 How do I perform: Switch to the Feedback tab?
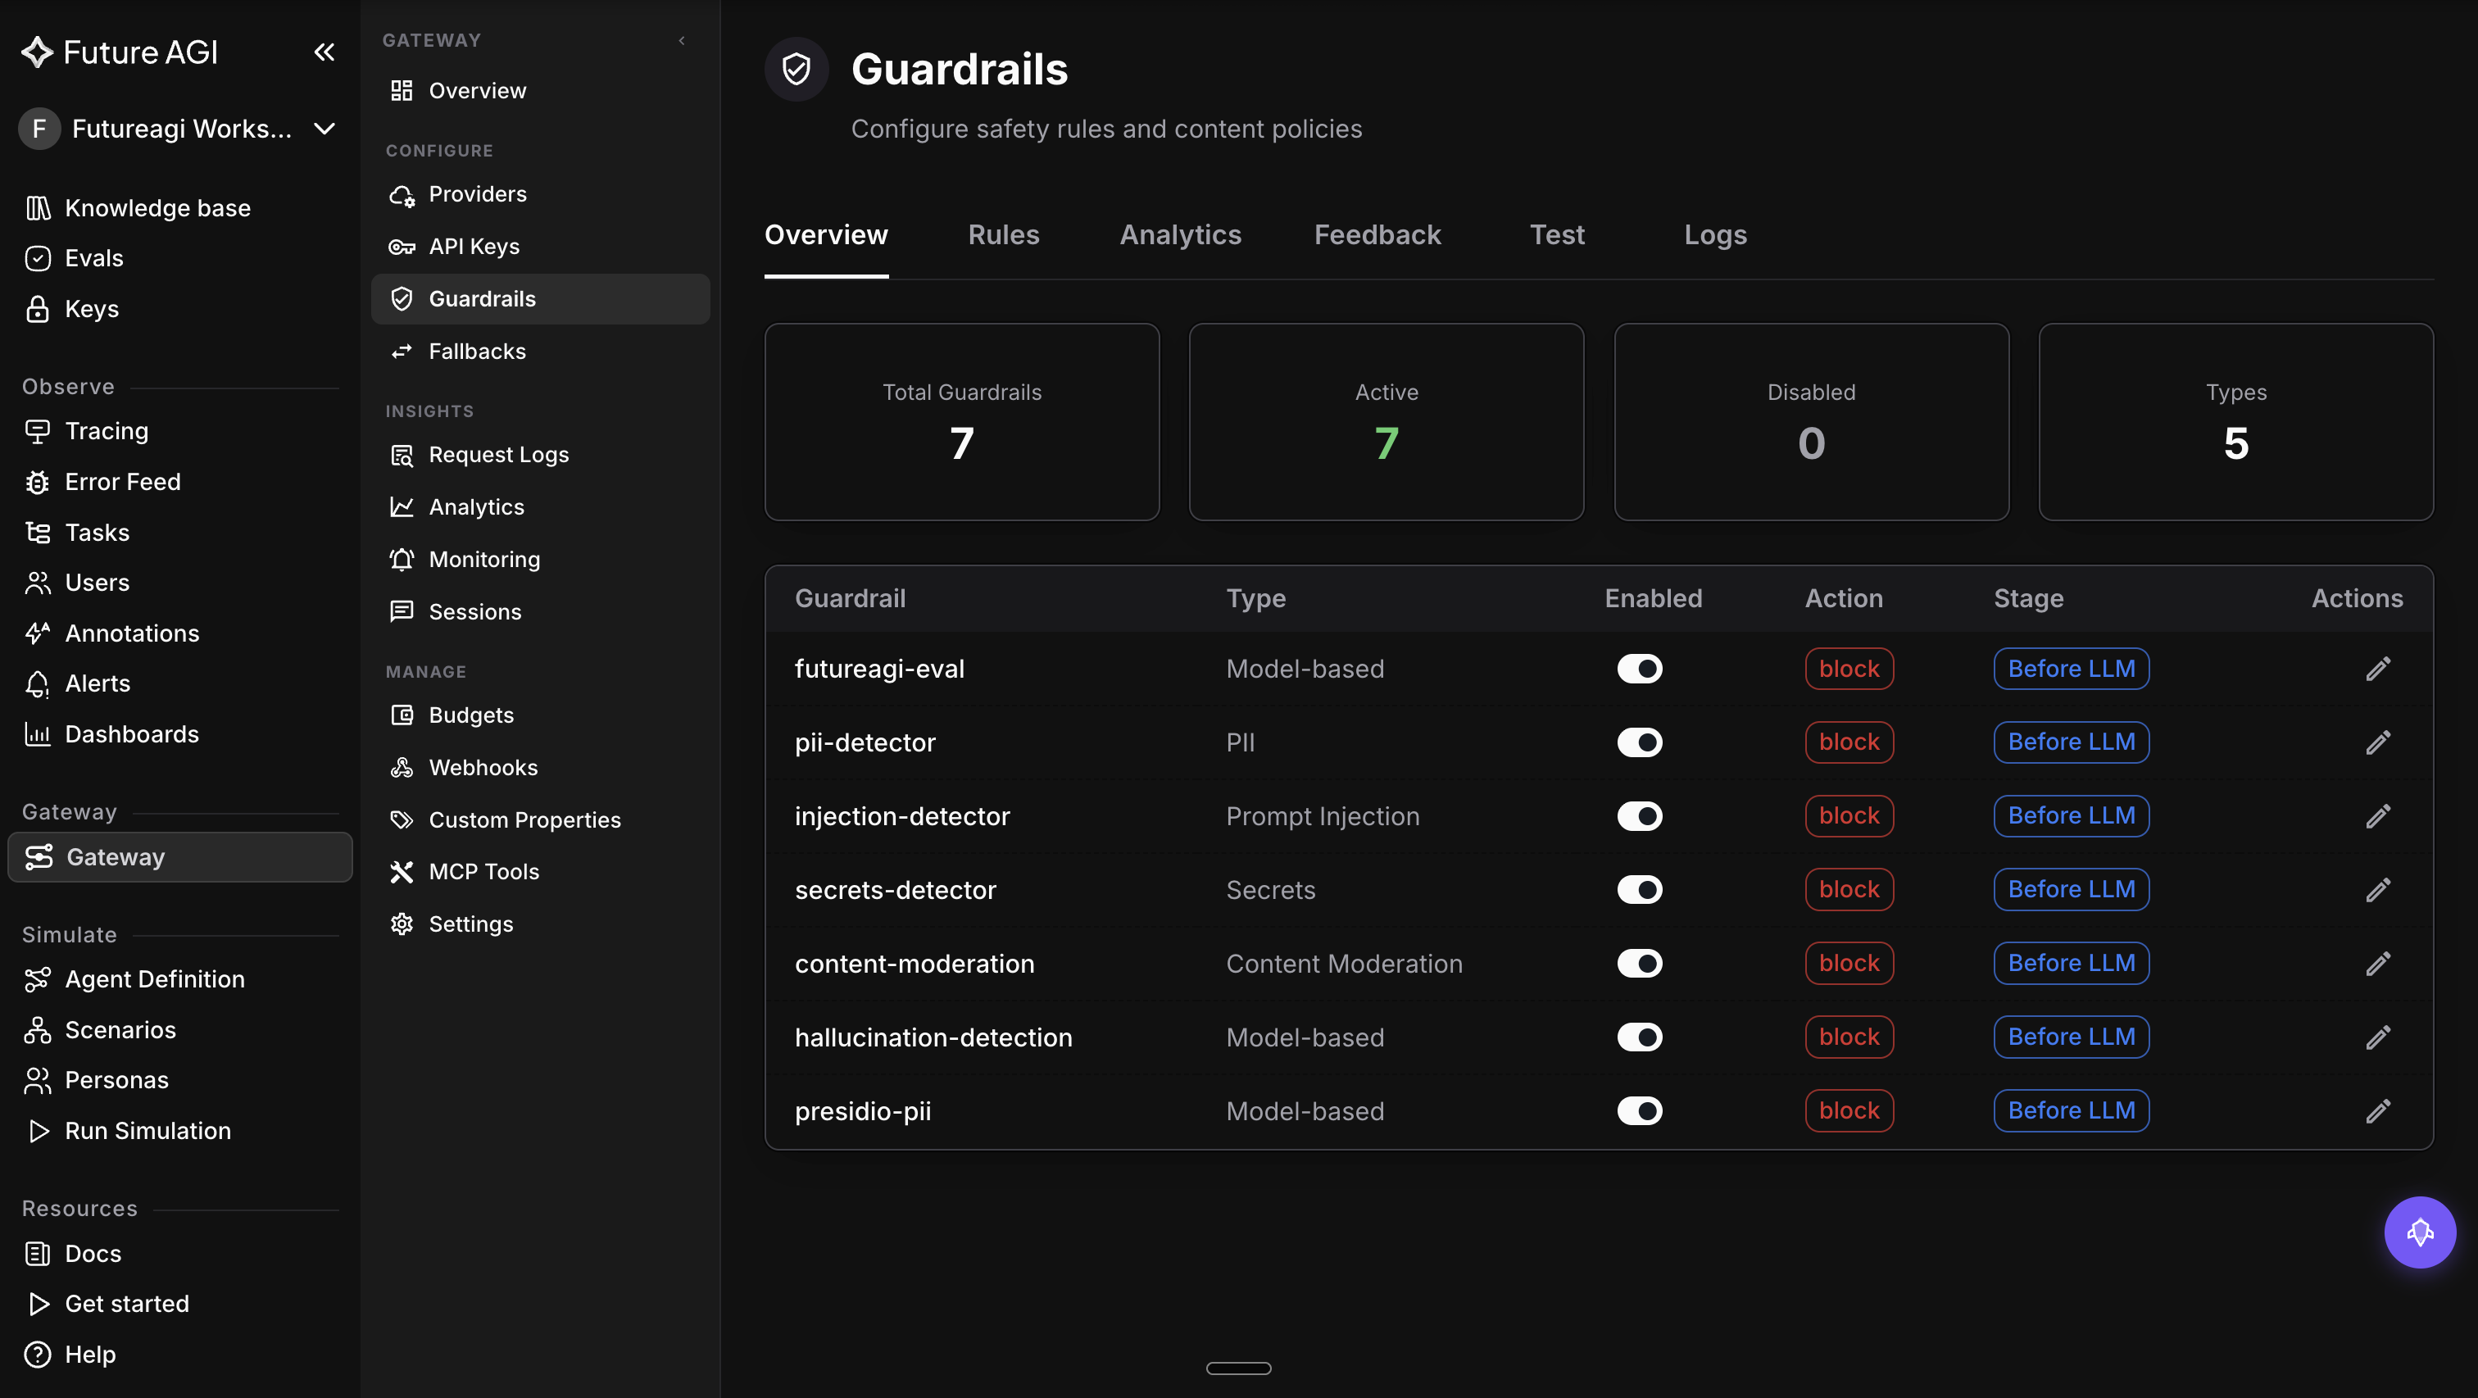pos(1377,234)
